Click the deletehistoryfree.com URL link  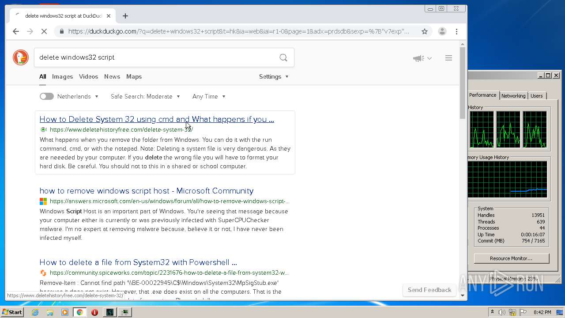click(121, 129)
